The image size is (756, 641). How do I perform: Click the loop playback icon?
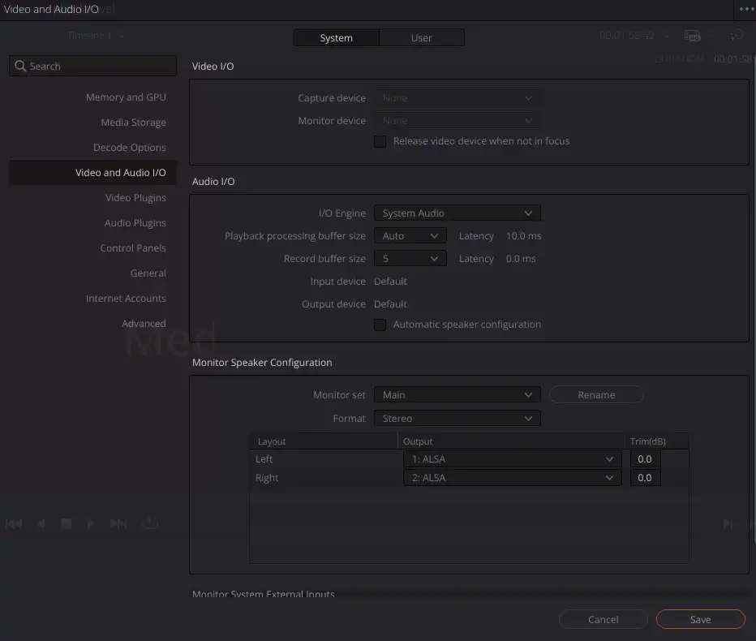tap(150, 523)
